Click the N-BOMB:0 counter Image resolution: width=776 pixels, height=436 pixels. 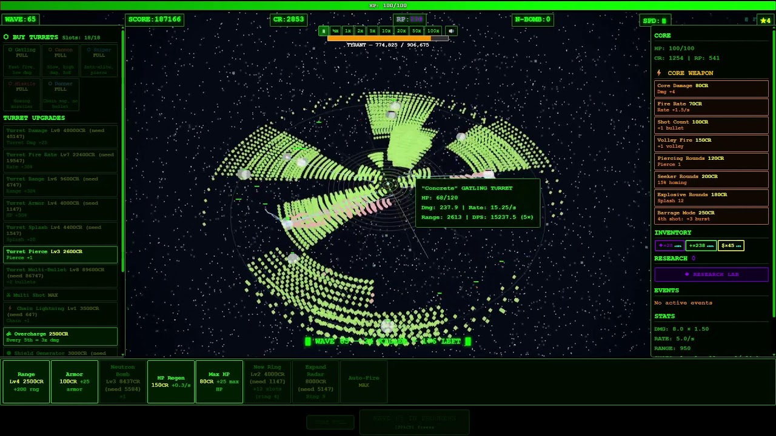pos(533,19)
